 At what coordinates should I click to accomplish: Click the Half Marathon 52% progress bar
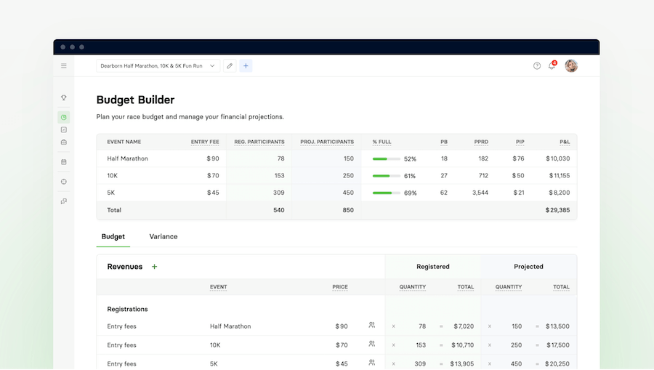pyautogui.click(x=386, y=158)
